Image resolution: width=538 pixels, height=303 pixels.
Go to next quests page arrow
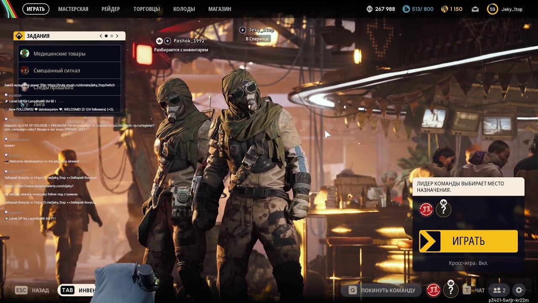[117, 36]
